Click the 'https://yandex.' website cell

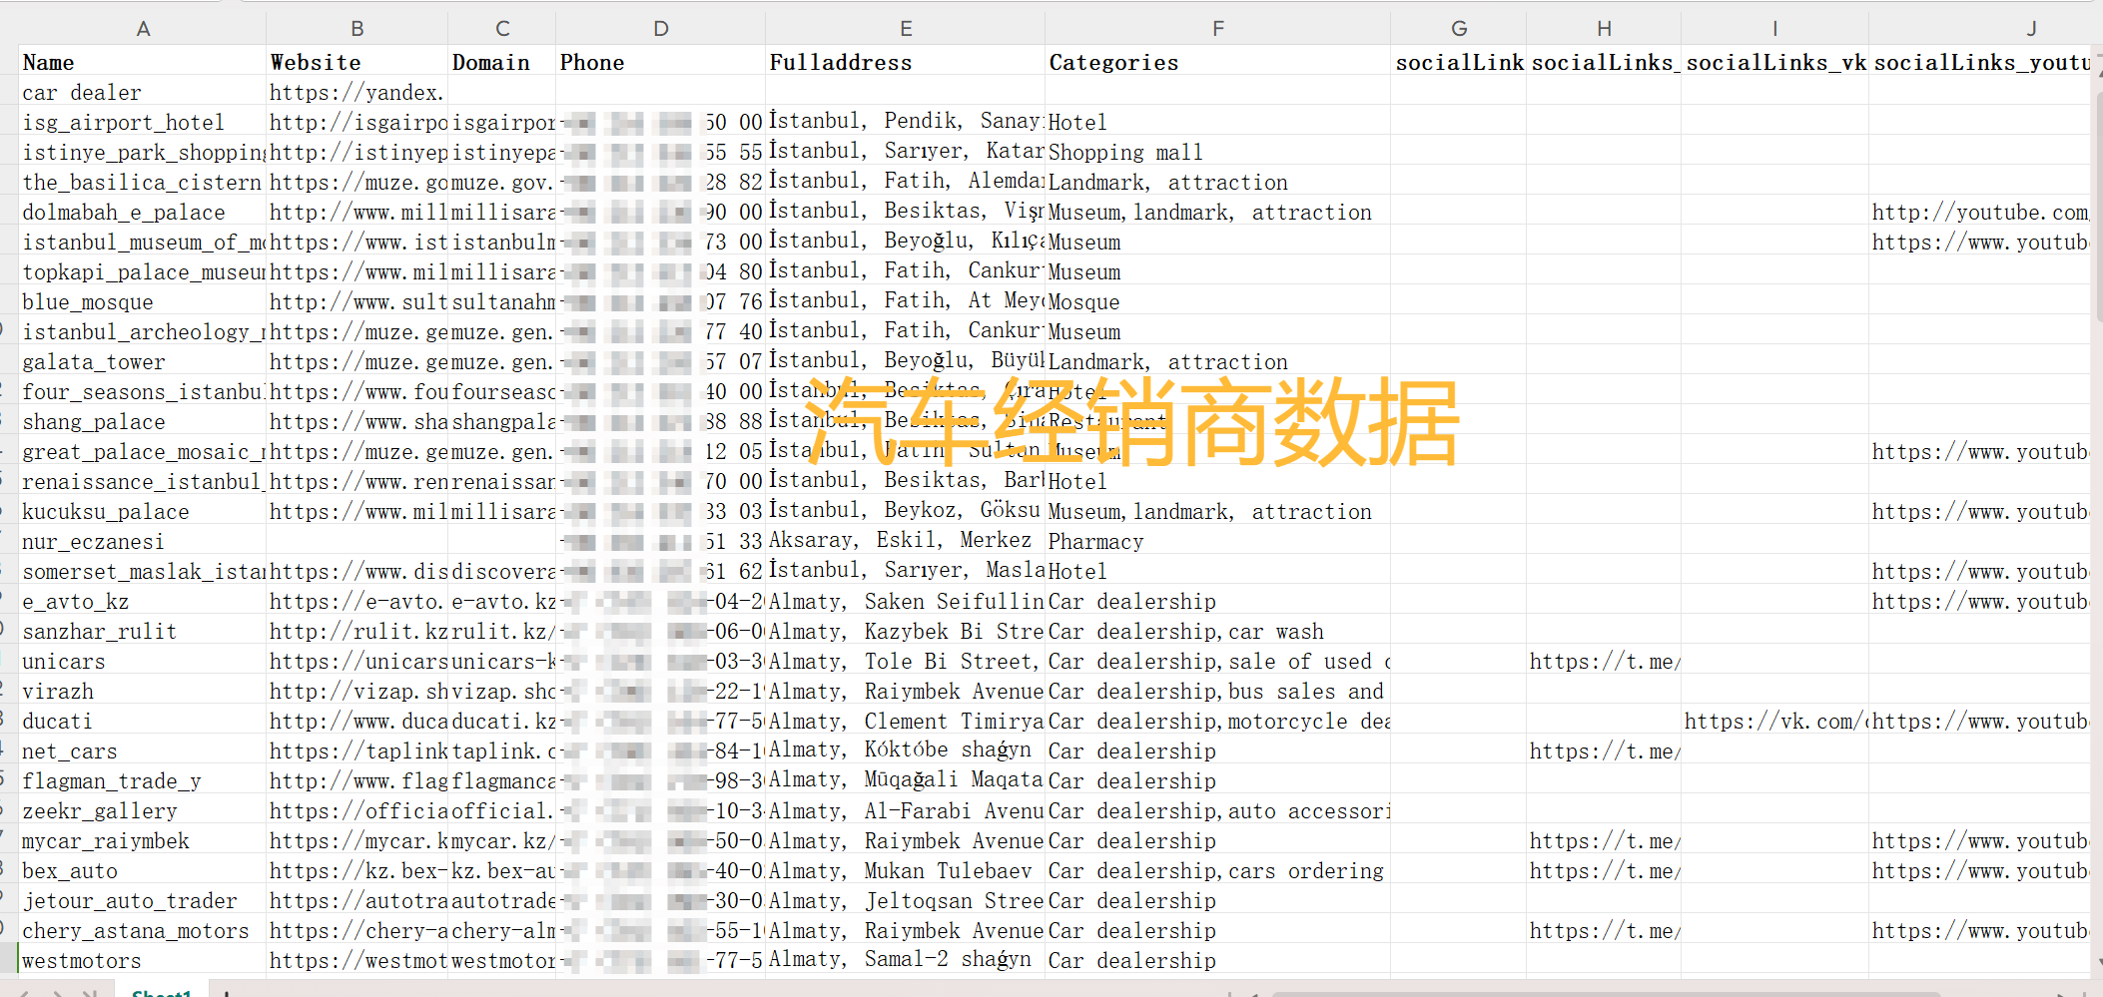point(357,92)
